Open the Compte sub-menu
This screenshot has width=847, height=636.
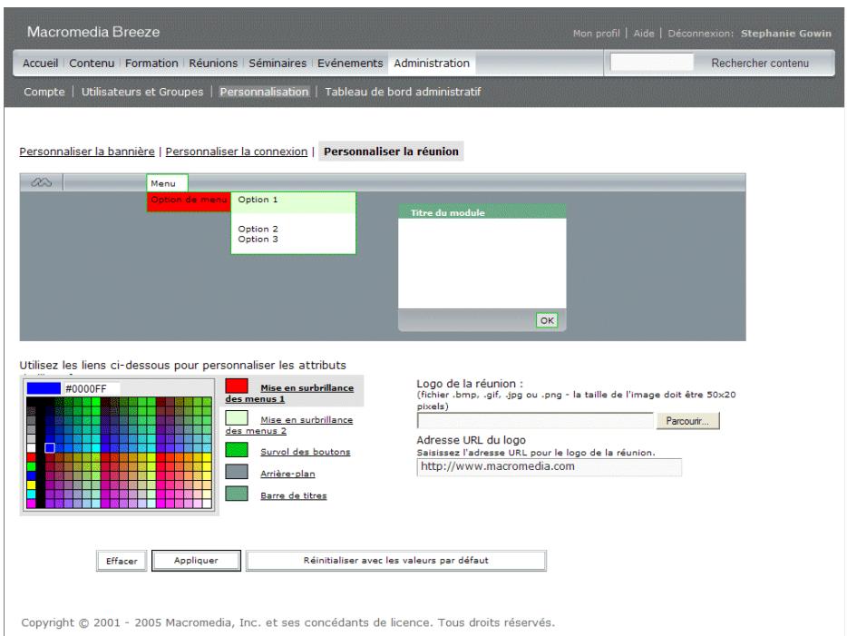(44, 92)
